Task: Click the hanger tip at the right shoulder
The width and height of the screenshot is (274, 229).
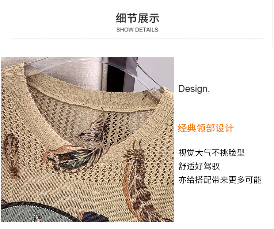Action: click(157, 91)
